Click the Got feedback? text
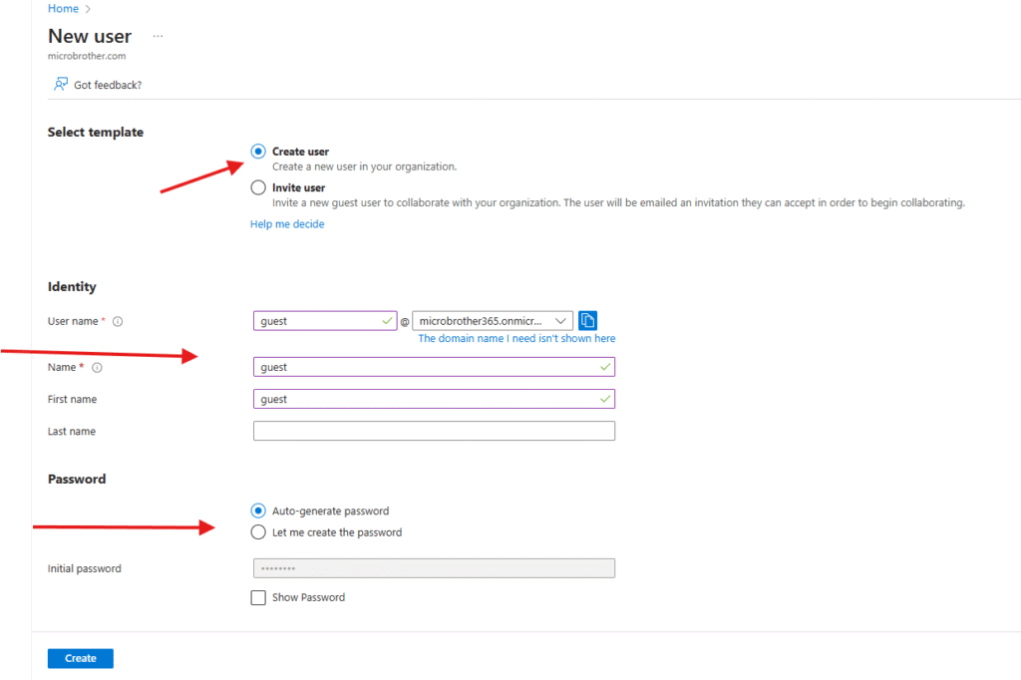This screenshot has width=1021, height=680. tap(108, 86)
